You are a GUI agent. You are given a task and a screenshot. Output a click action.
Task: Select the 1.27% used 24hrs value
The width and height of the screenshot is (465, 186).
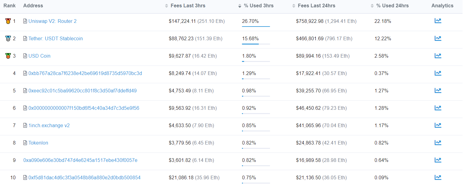tap(381, 91)
